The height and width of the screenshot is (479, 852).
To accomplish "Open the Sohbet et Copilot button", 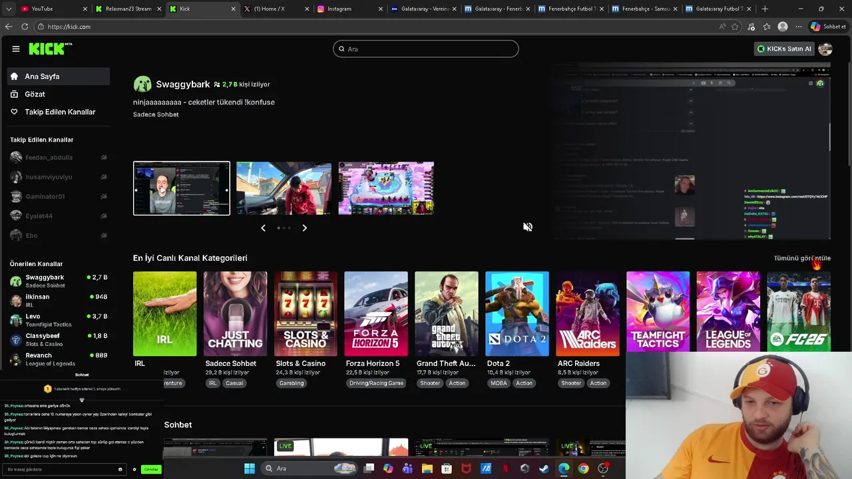I will (829, 27).
